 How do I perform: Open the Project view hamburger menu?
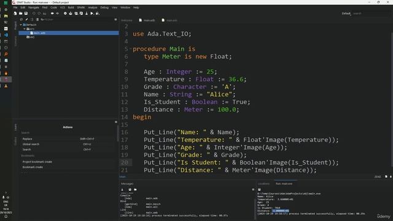pyautogui.click(x=115, y=19)
